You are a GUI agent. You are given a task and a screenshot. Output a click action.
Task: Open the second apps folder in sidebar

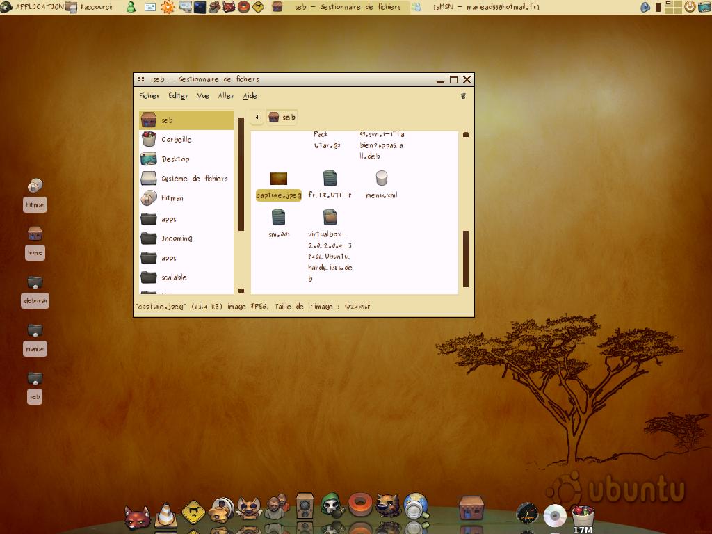coord(186,258)
